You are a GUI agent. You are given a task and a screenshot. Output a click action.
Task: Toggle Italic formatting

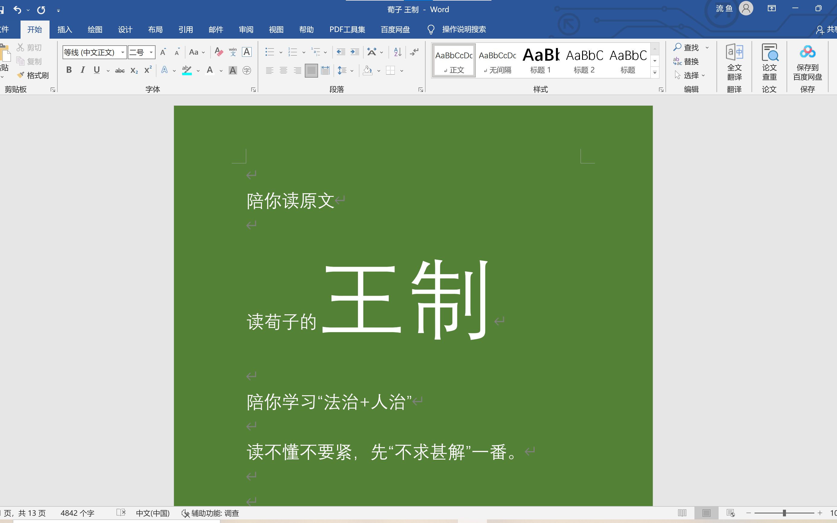click(x=82, y=70)
